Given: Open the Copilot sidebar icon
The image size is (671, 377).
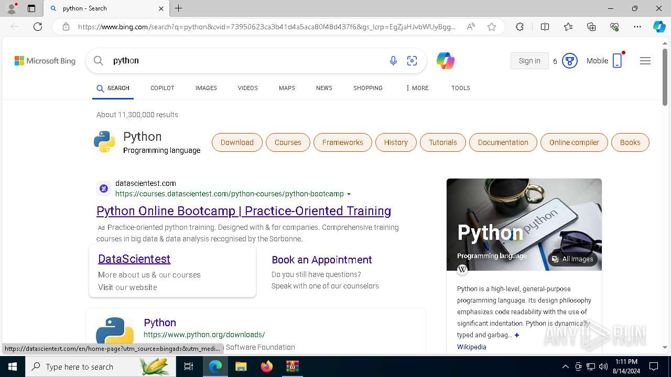Looking at the screenshot, I should pos(659,27).
